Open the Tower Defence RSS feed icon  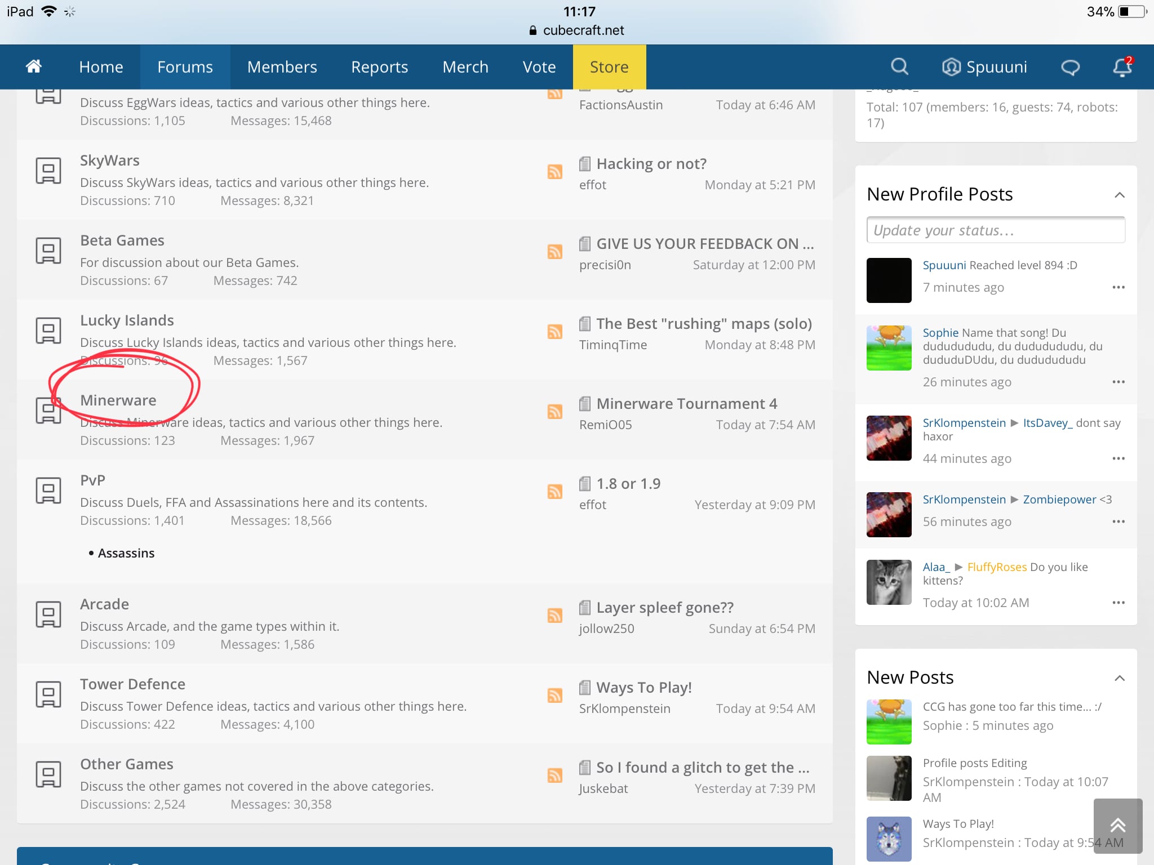pos(555,695)
